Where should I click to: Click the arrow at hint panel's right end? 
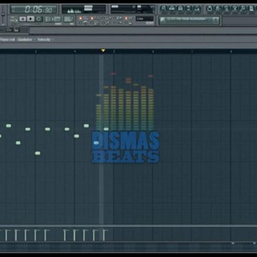(216, 20)
